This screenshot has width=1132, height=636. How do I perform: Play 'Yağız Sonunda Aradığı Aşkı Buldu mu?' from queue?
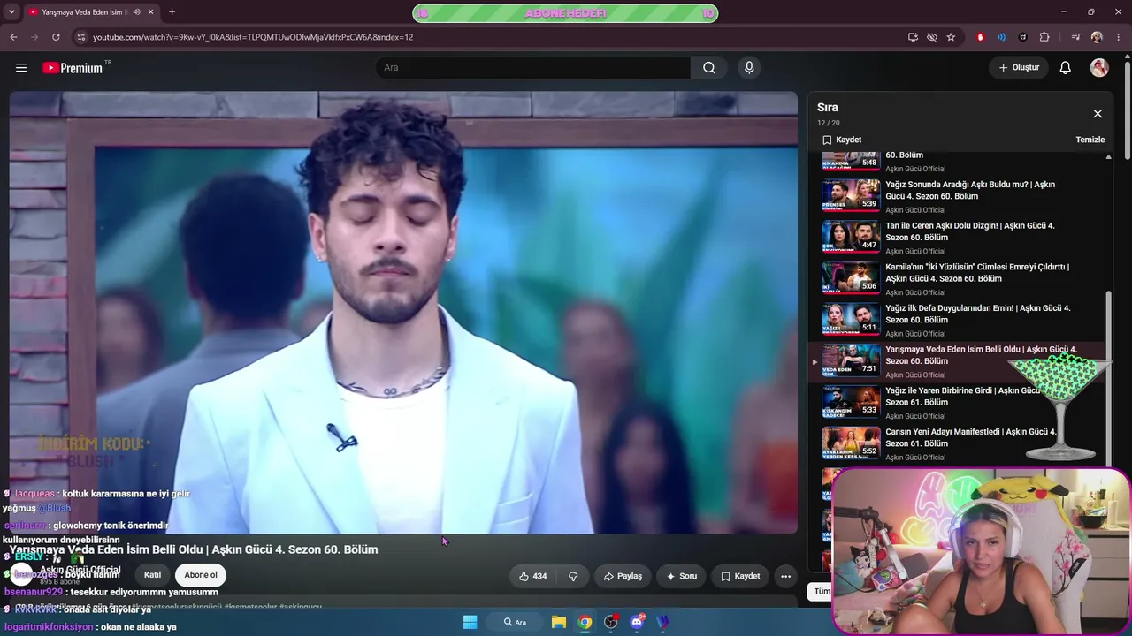(970, 190)
